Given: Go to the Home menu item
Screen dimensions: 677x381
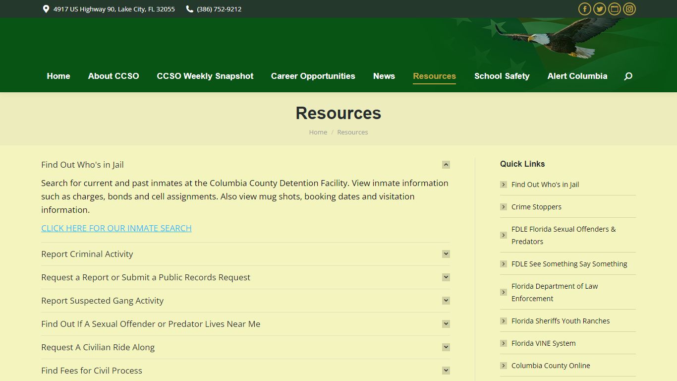Looking at the screenshot, I should [58, 76].
